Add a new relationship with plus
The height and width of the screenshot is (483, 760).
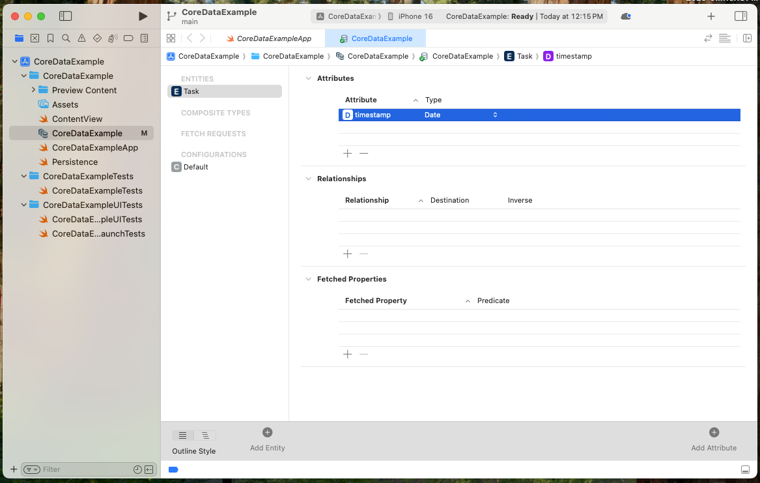[348, 254]
